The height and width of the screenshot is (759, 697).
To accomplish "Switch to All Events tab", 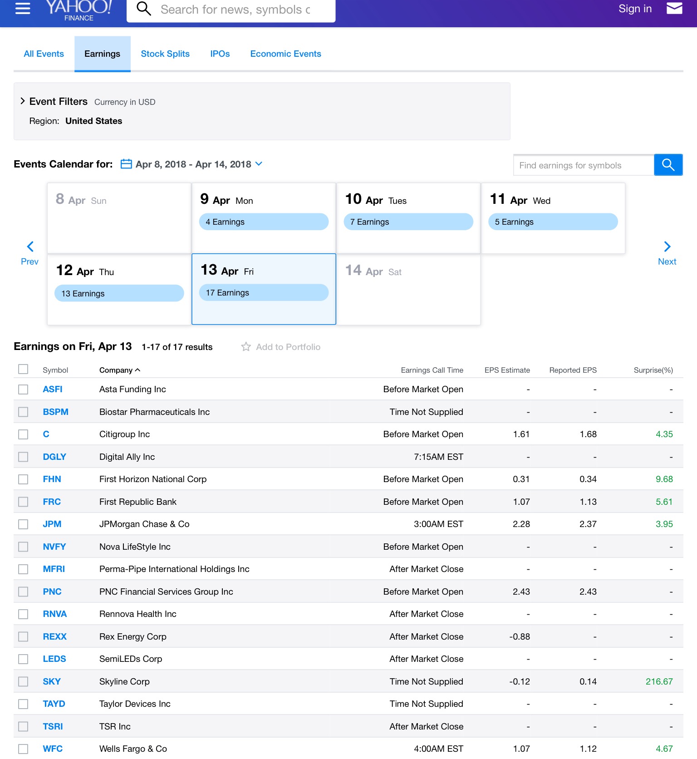I will (x=44, y=54).
